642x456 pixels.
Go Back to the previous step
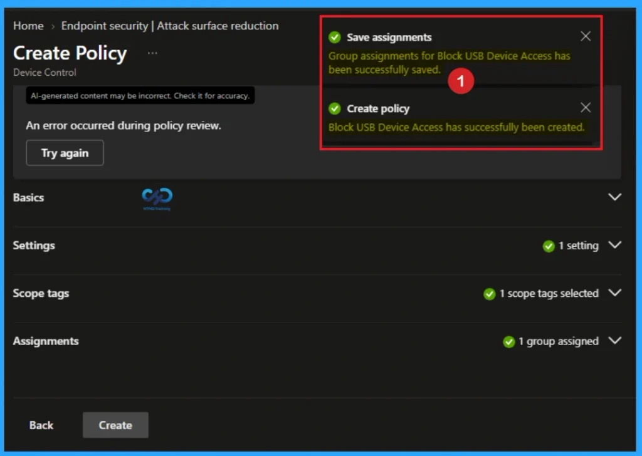tap(41, 425)
